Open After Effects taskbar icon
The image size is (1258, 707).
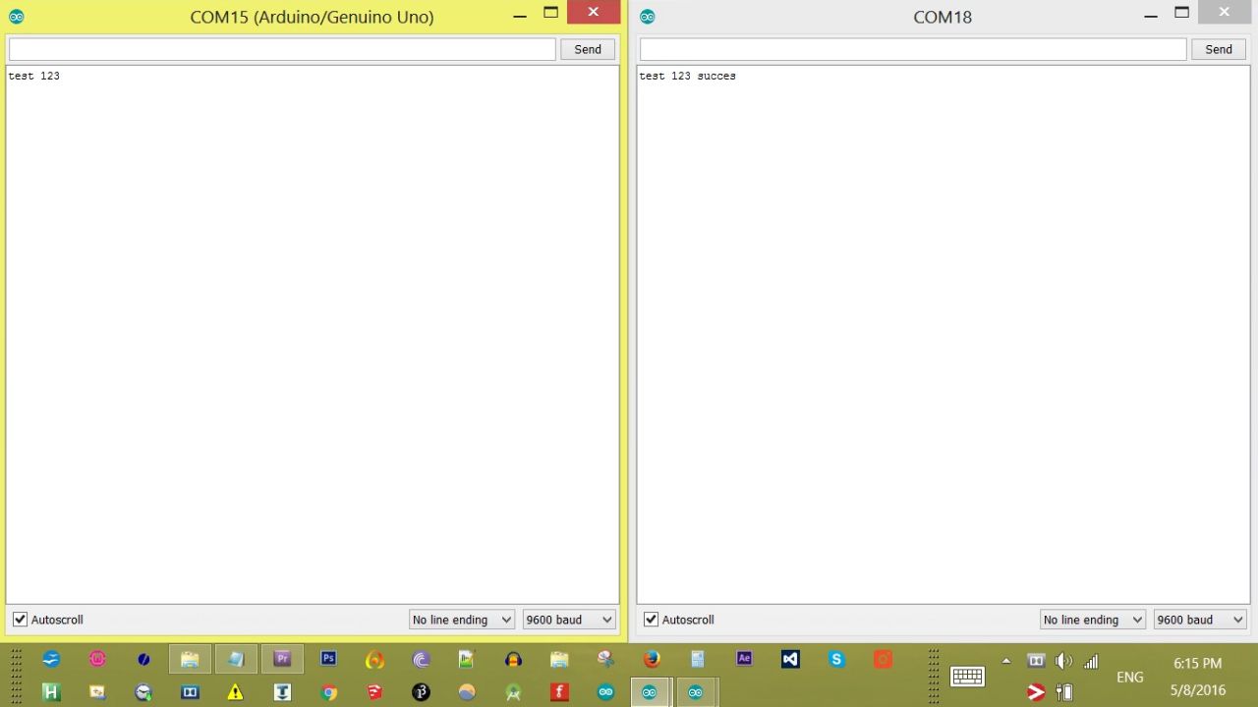click(x=744, y=659)
